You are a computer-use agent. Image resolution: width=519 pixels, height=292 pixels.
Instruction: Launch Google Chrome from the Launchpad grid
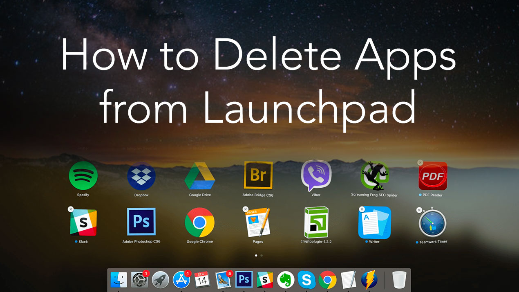(x=200, y=223)
